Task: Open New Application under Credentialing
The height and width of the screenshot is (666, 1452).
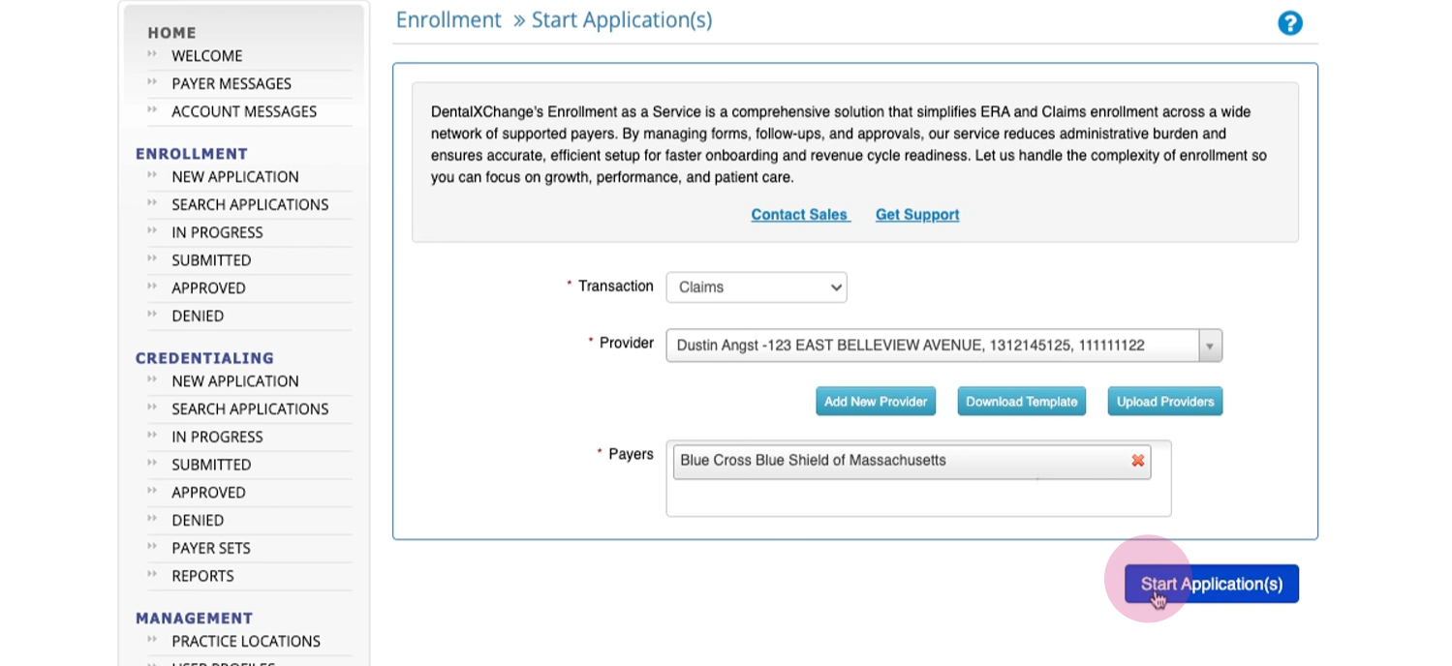Action: click(x=235, y=381)
